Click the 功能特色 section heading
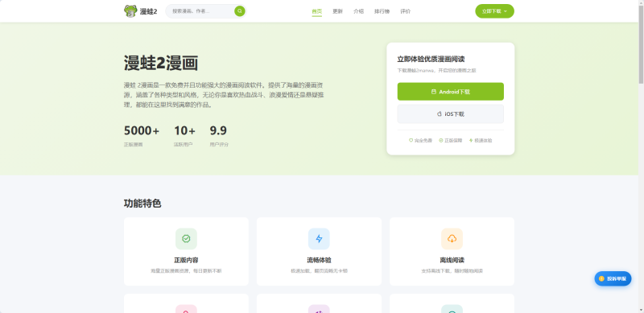 tap(142, 204)
